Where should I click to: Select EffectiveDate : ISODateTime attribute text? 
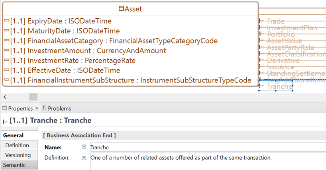tap(74, 70)
